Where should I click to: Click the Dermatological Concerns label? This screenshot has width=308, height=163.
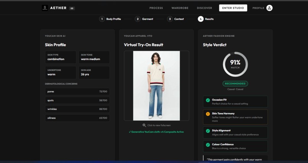coord(61,84)
